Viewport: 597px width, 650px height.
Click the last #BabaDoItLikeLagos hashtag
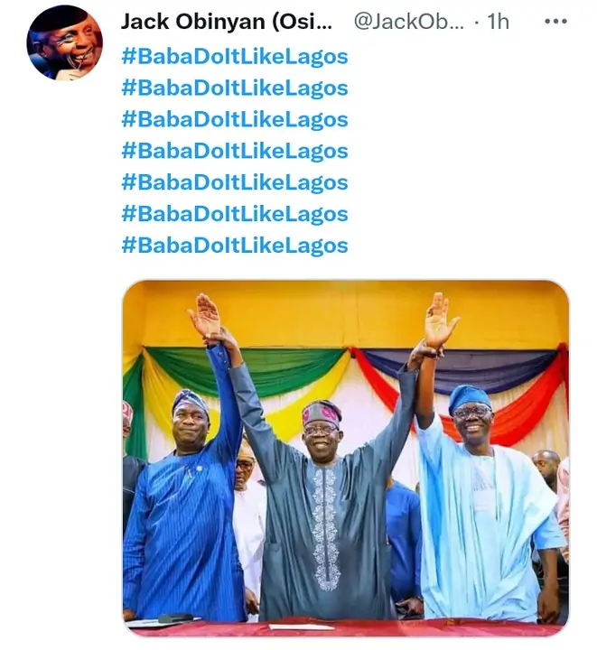pos(234,246)
